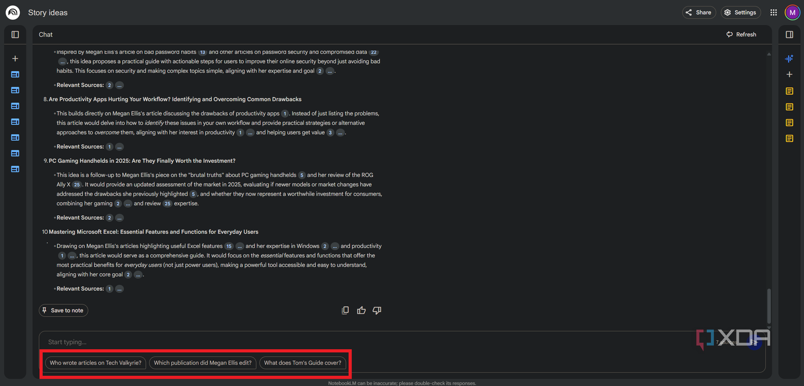Open the Audio Overview waveform icon

pos(789,59)
